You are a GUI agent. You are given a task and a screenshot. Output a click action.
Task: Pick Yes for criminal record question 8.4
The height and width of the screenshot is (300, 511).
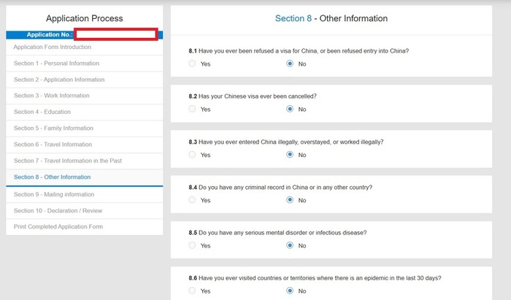click(192, 200)
